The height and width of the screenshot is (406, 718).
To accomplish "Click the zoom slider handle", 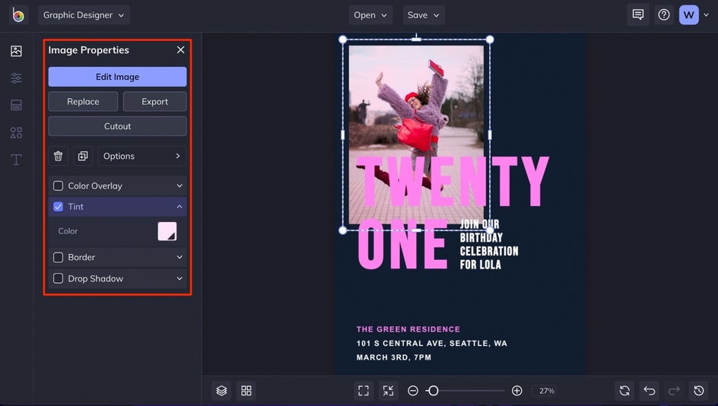I will [x=434, y=391].
